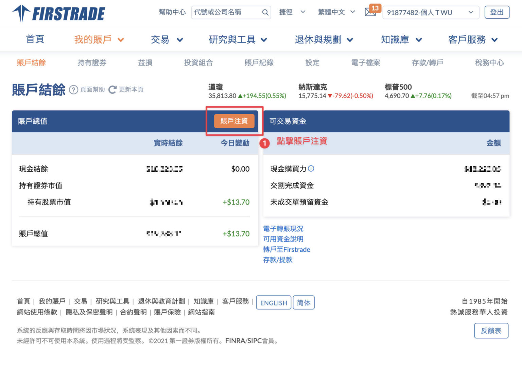The height and width of the screenshot is (368, 522).
Task: Click the 反饋表 feedback button
Action: pos(491,331)
